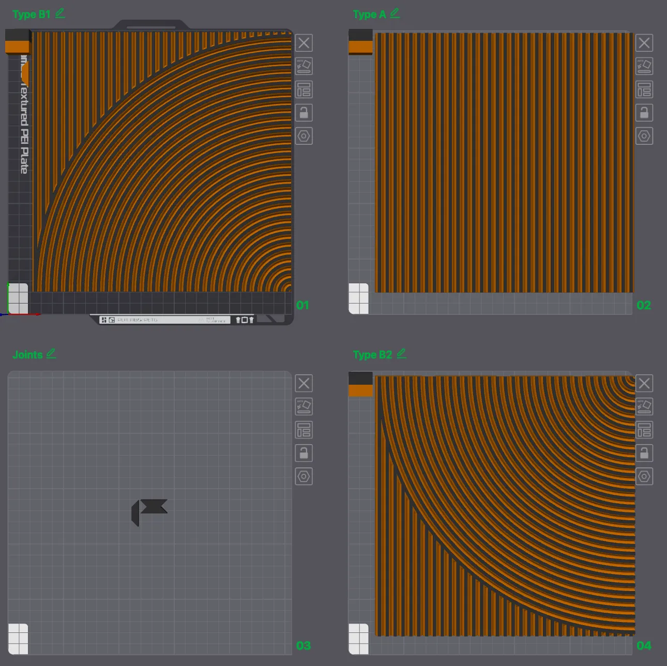Select the prime tower on plate 02
667x666 pixels.
[x=360, y=42]
